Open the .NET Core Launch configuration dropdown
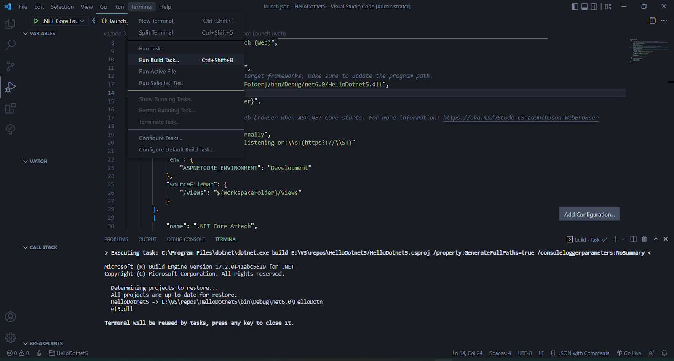 point(63,21)
